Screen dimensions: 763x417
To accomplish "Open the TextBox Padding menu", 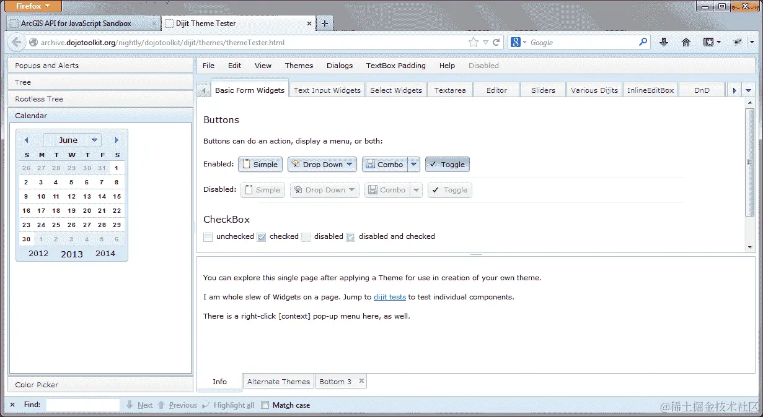I will pos(396,66).
